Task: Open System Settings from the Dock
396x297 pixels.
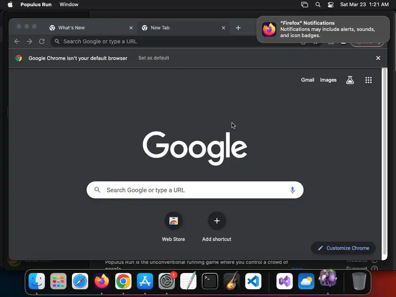Action: 167,281
